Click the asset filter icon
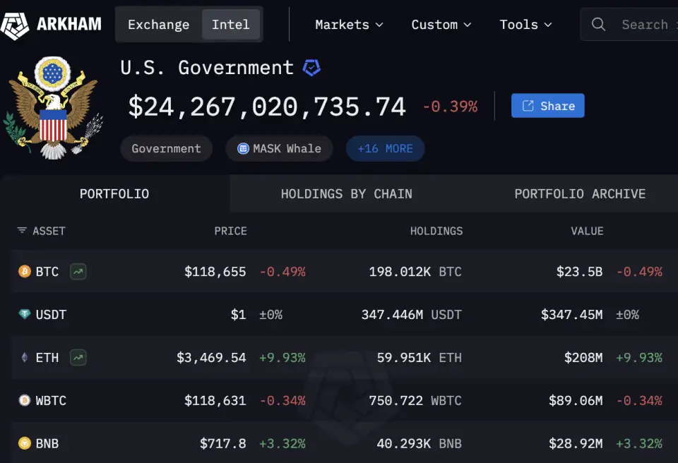This screenshot has height=463, width=678. tap(22, 230)
